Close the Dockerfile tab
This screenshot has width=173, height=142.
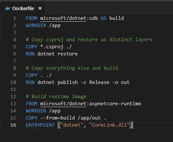click(x=40, y=8)
